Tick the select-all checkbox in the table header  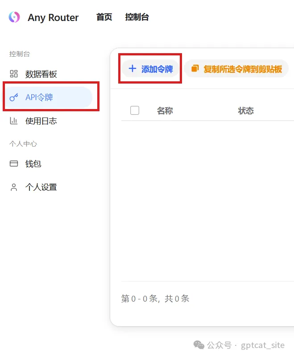(x=135, y=110)
